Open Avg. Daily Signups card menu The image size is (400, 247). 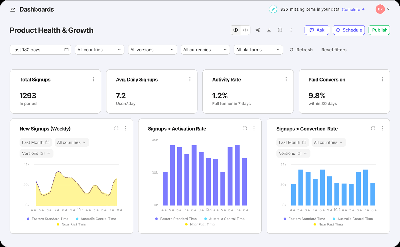pyautogui.click(x=190, y=79)
